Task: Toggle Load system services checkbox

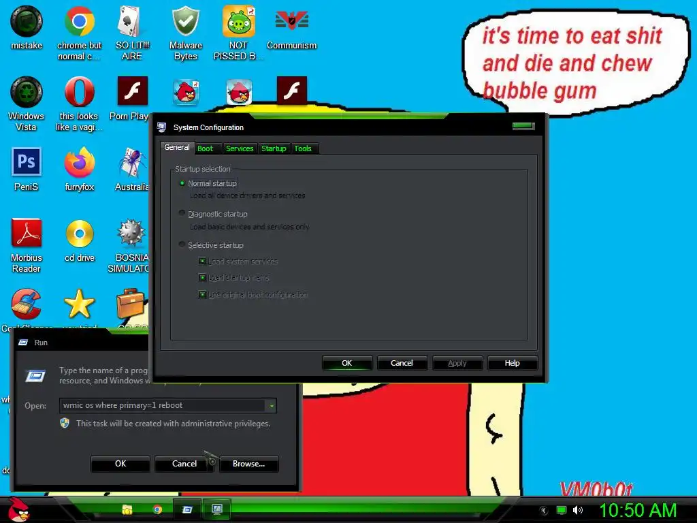Action: click(202, 261)
